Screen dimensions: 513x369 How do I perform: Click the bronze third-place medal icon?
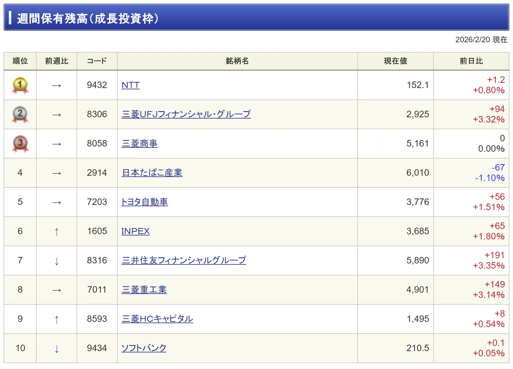[x=20, y=144]
